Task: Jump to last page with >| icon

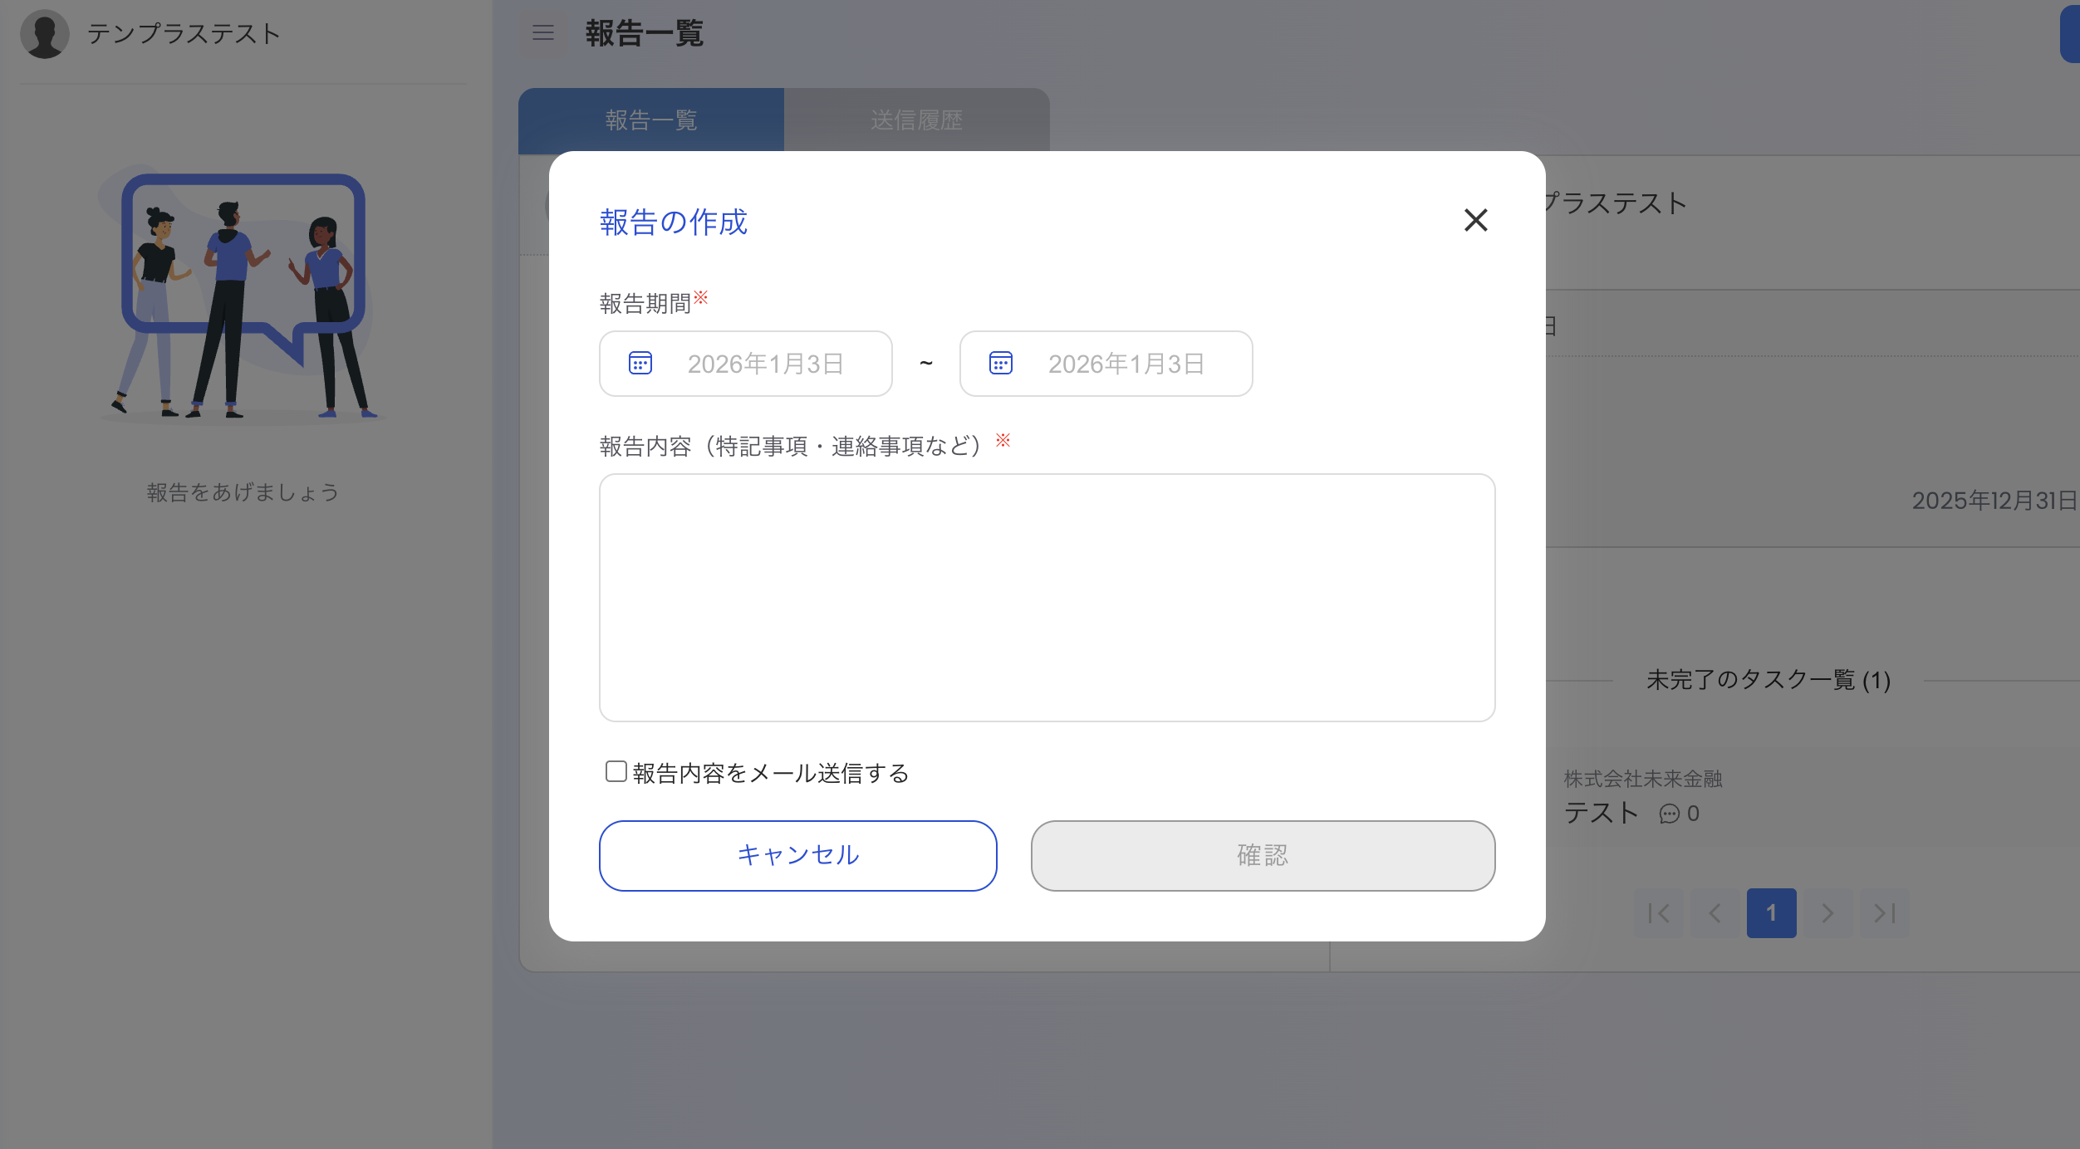Action: point(1884,913)
